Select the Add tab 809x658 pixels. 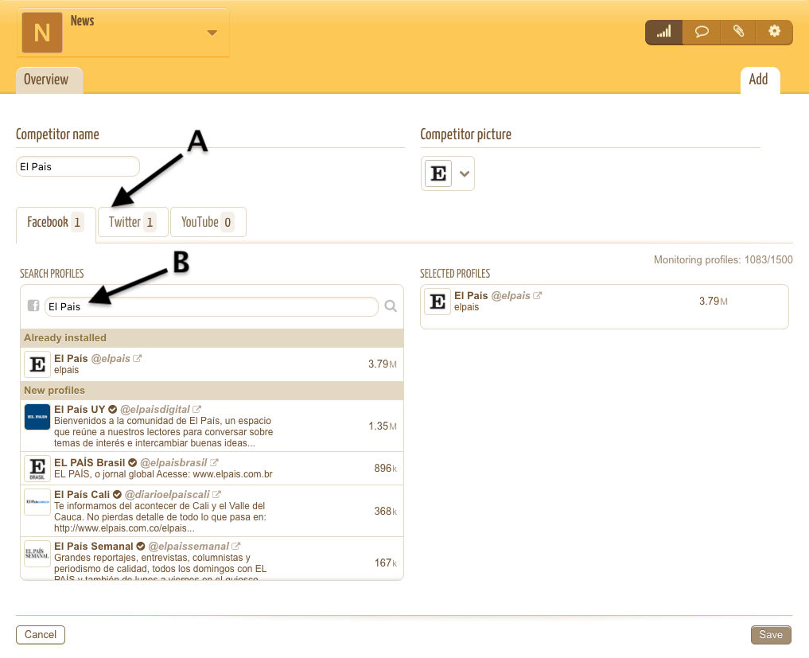coord(760,80)
